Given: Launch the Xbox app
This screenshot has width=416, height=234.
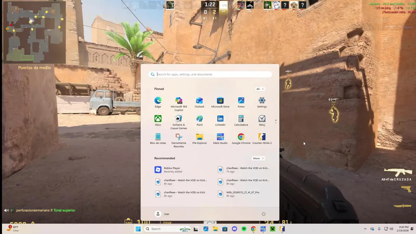Looking at the screenshot, I should (158, 121).
